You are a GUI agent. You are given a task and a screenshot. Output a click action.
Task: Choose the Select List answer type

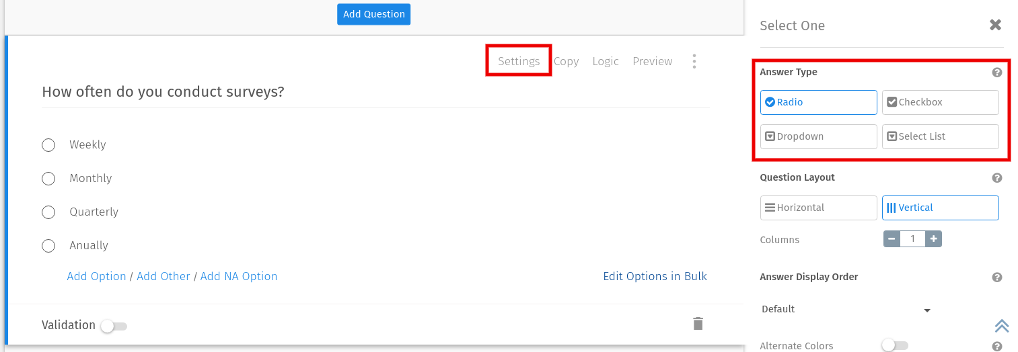click(940, 136)
